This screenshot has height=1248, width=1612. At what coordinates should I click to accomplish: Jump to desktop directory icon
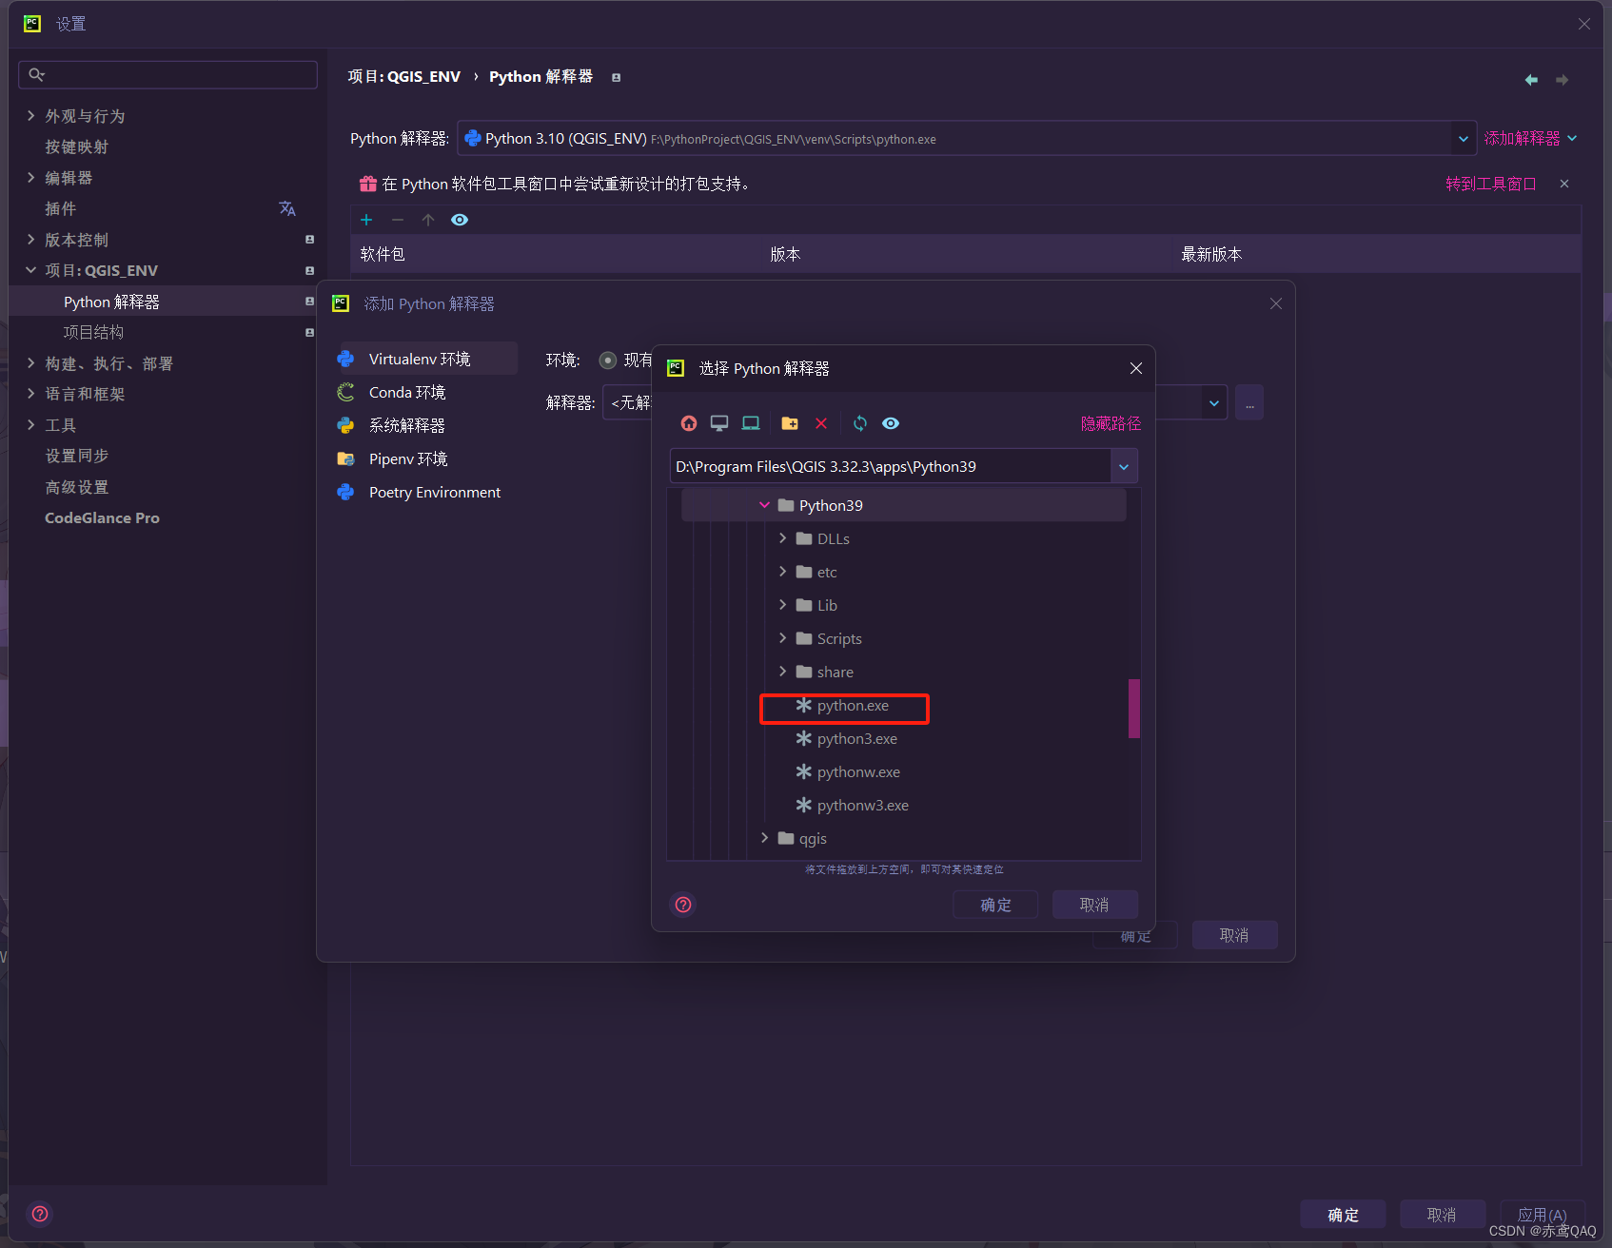[719, 423]
